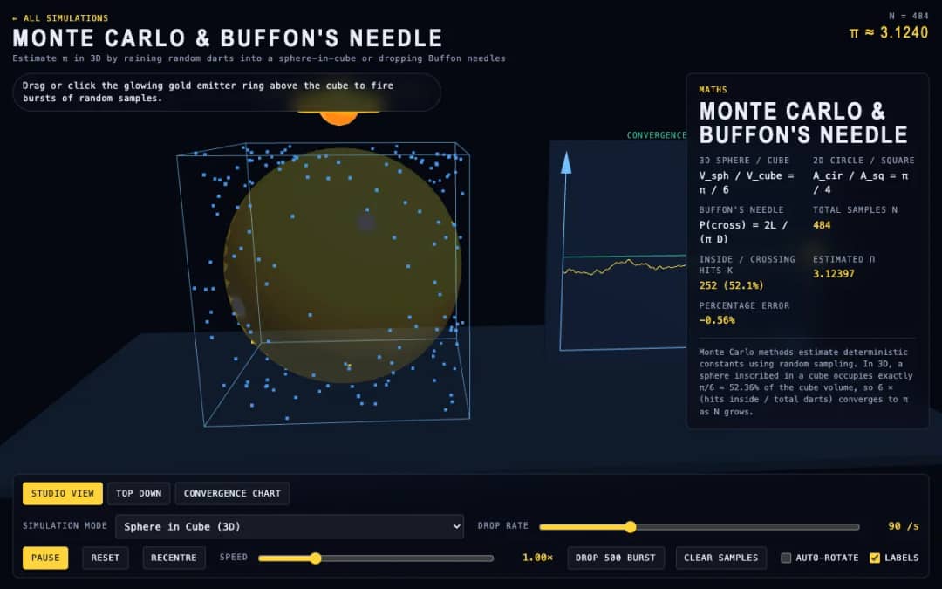Click the P(cross) Buffon's needle formula
The height and width of the screenshot is (589, 942).
744,232
